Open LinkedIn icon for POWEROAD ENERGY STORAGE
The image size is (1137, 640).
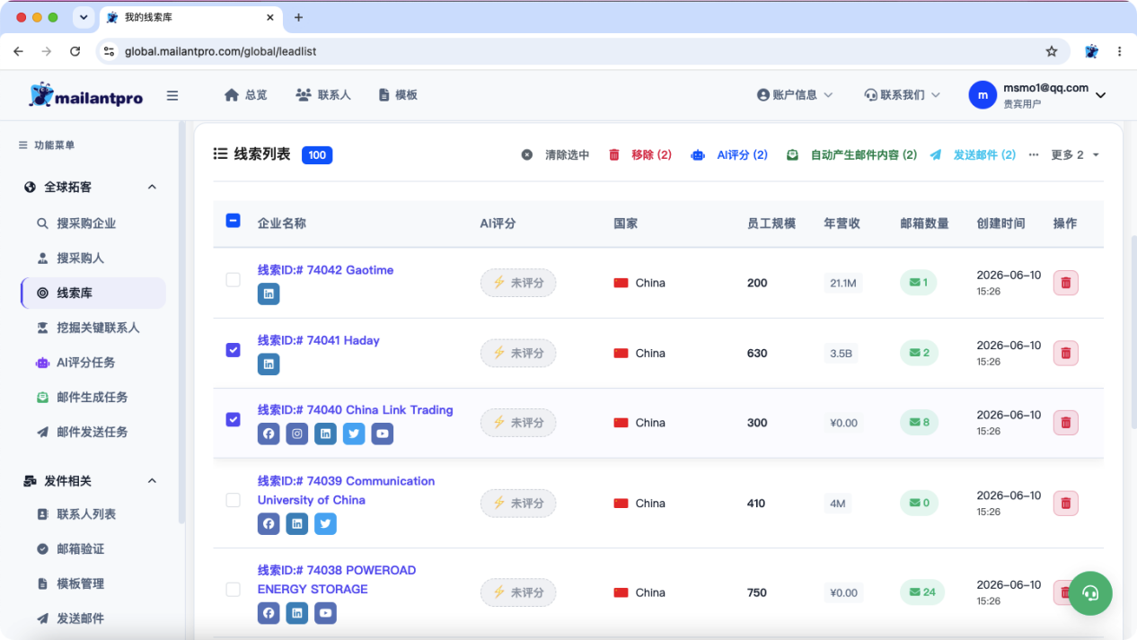coord(297,613)
